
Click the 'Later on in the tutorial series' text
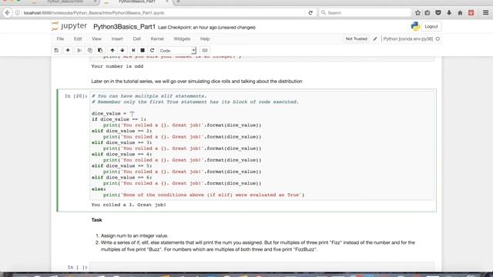pos(196,81)
